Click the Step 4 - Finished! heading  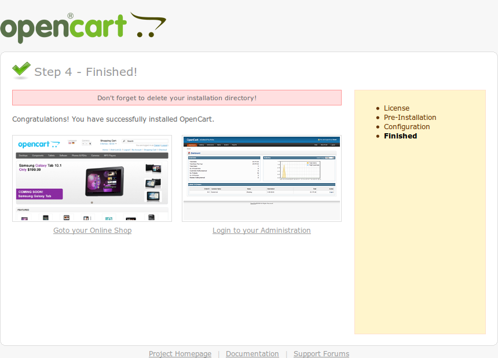(x=86, y=72)
